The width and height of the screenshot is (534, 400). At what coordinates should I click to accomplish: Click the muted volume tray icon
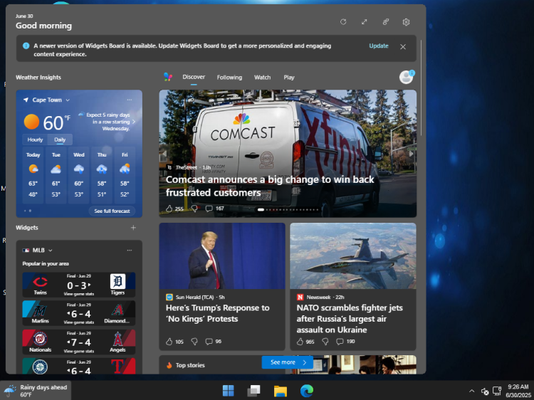pos(485,391)
